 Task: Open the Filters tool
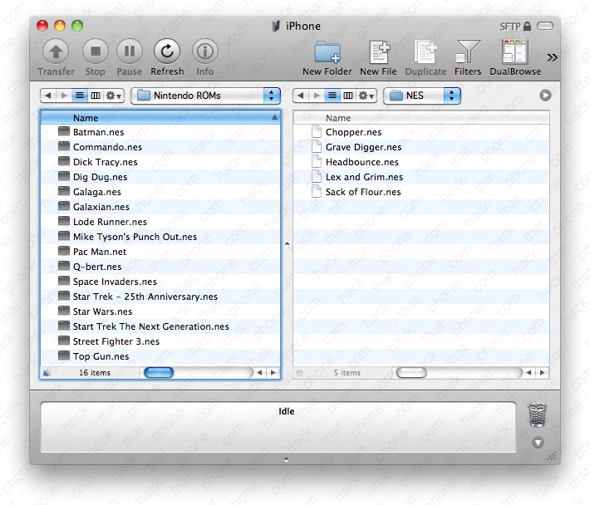pos(468,53)
